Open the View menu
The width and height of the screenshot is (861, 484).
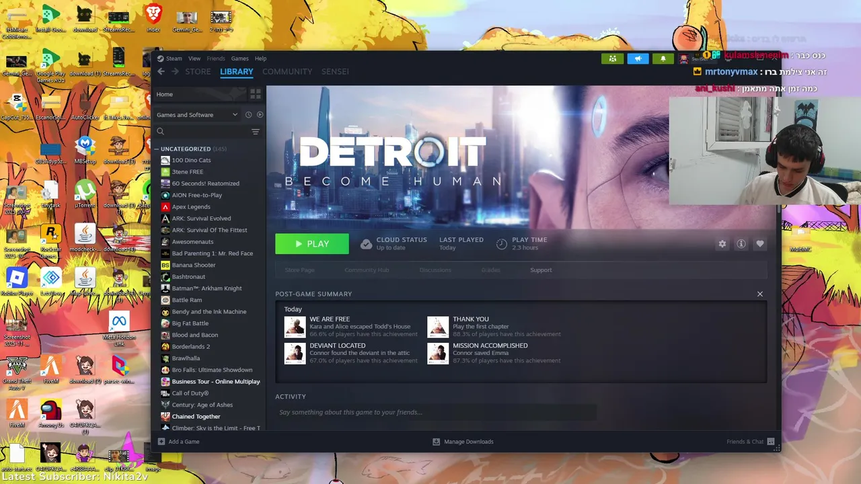pyautogui.click(x=194, y=58)
